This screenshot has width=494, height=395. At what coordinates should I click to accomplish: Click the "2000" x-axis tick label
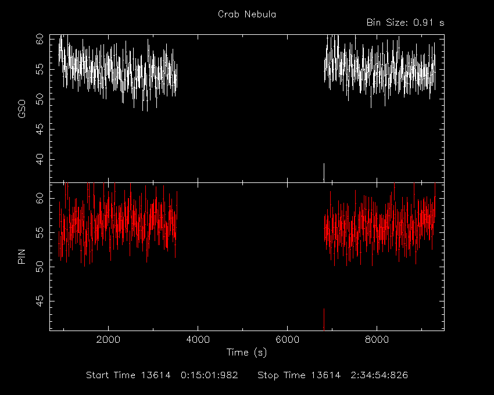pos(108,340)
